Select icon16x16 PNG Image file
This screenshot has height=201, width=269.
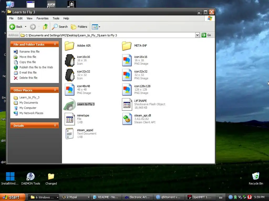tap(127, 60)
